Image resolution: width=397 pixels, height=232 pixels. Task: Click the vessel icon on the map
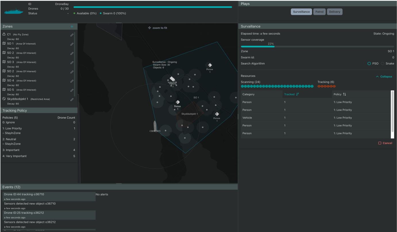tap(155, 125)
